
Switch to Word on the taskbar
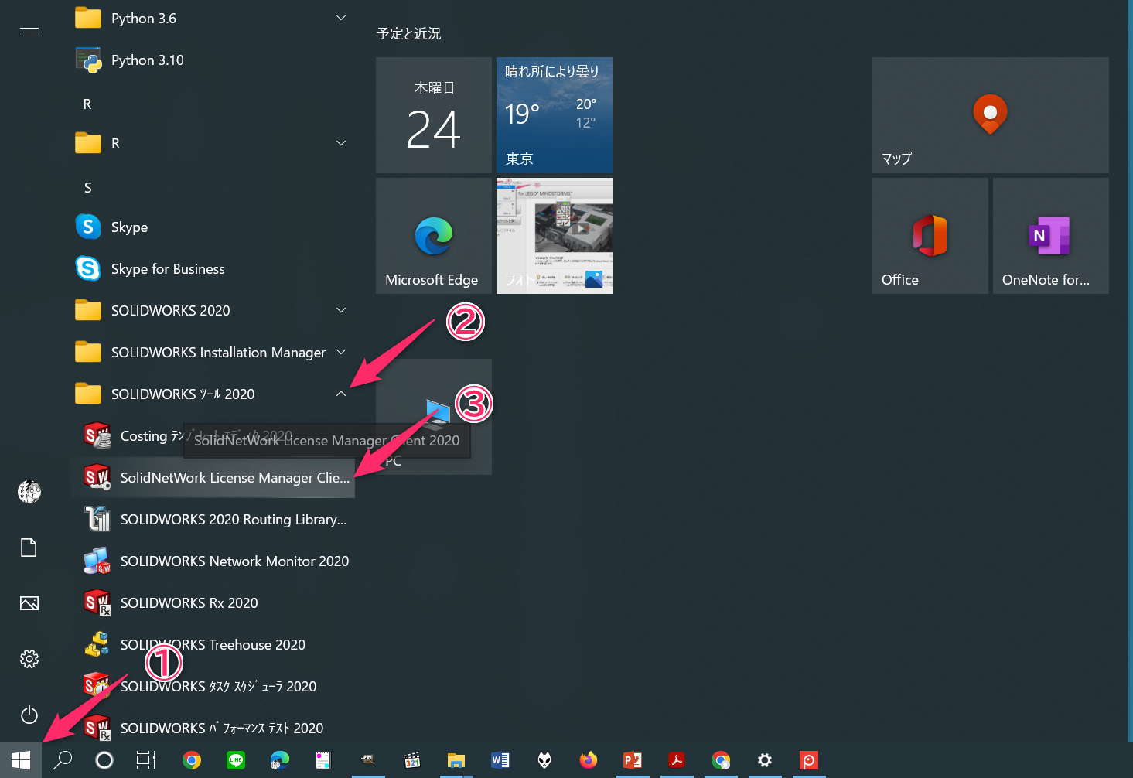(500, 760)
